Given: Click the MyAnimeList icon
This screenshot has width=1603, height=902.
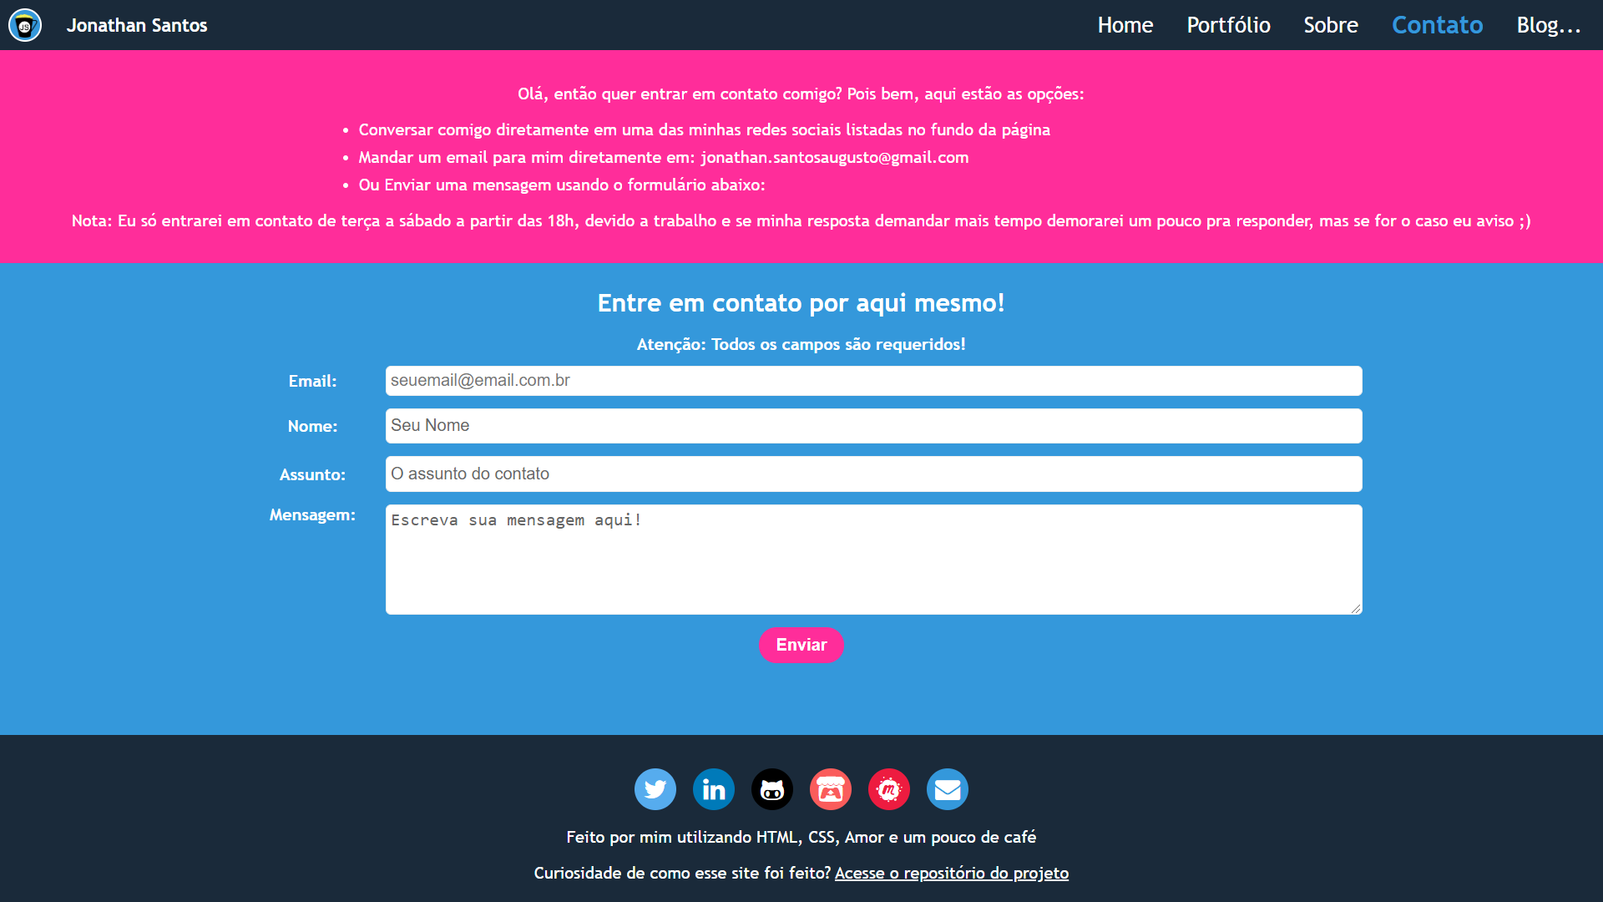Looking at the screenshot, I should pos(889,789).
